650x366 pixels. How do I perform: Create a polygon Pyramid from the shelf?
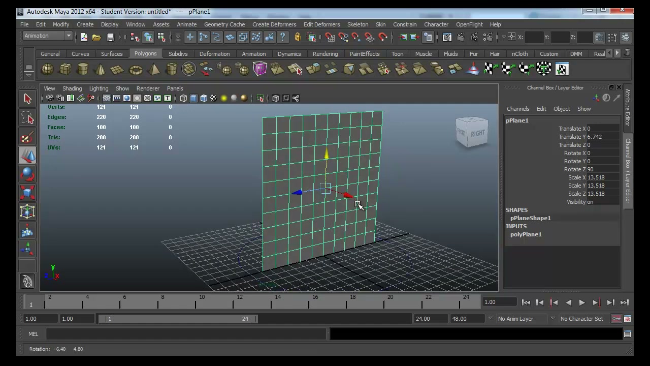coord(154,69)
